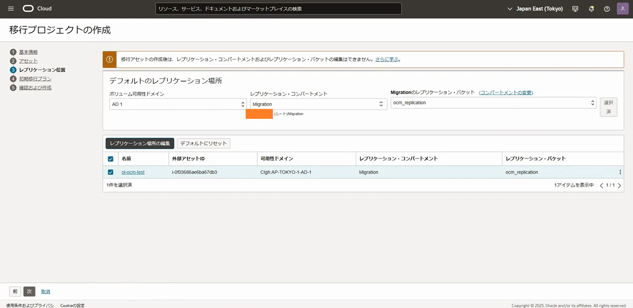Open the help question mark icon

(x=607, y=9)
